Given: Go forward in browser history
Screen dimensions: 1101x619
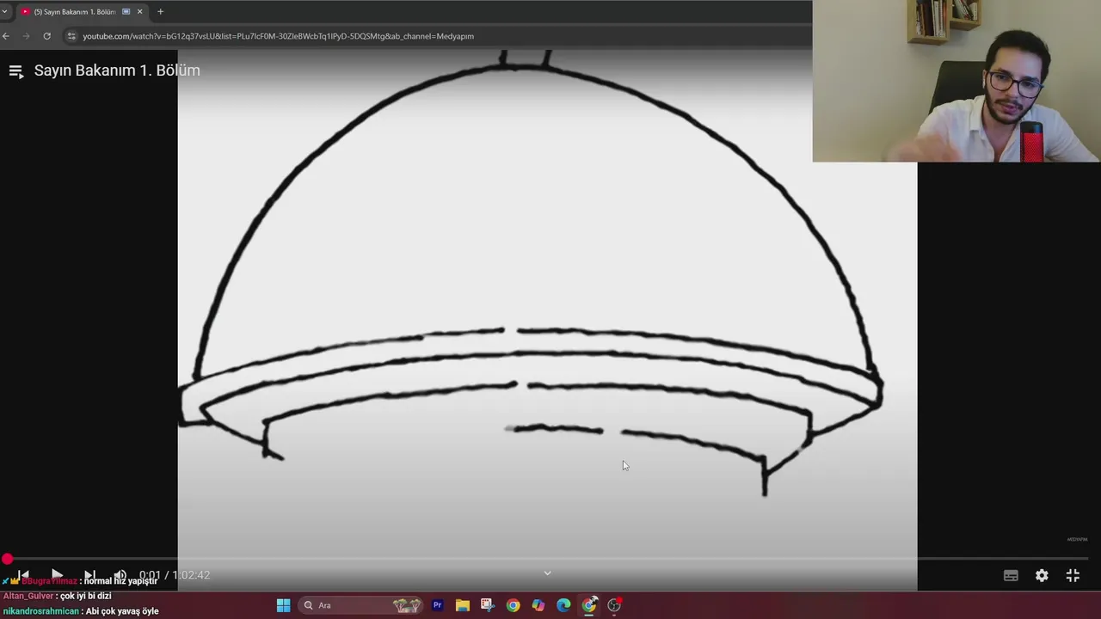Looking at the screenshot, I should pyautogui.click(x=26, y=36).
